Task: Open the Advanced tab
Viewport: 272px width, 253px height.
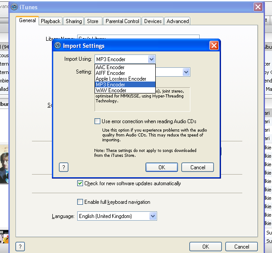Action: coord(177,21)
